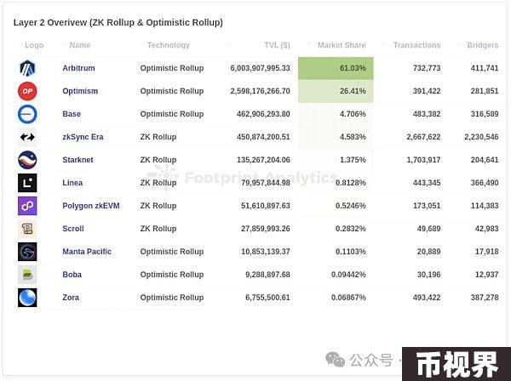
Task: Select TVL value 2,598,176,266.70
Action: click(x=260, y=91)
